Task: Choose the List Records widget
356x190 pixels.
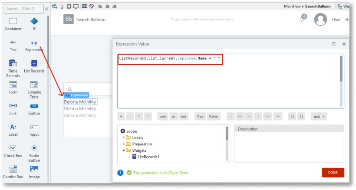Action: coord(34,64)
